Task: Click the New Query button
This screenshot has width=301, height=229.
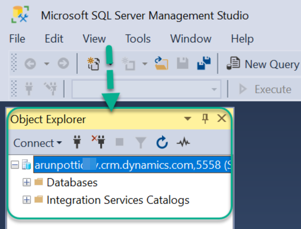Action: pyautogui.click(x=263, y=64)
